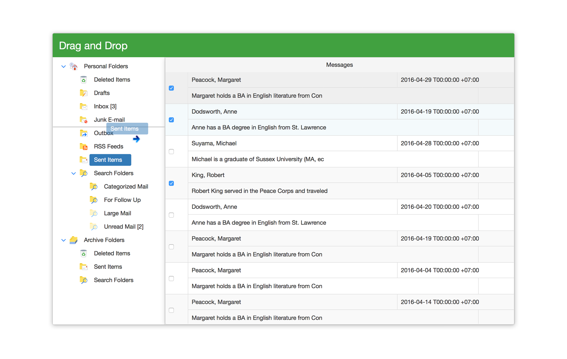This screenshot has width=567, height=359.
Task: Select the Unread Mail [2] folder
Action: [x=123, y=227]
